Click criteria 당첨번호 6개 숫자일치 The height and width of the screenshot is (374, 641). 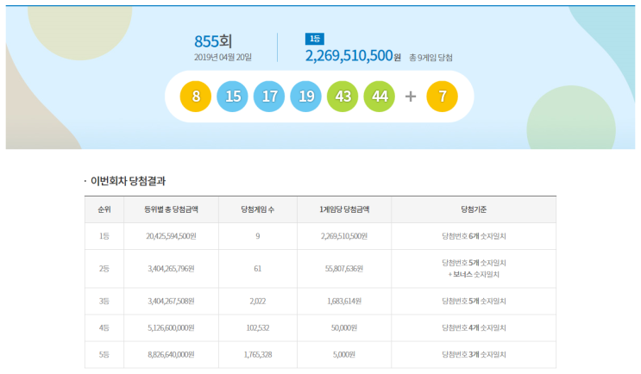[x=474, y=236]
